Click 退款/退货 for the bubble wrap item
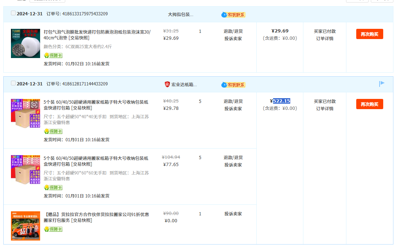 (233, 31)
